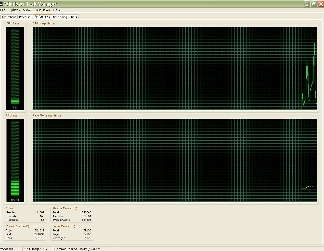
Task: Click the 'Totals' group label
Action: point(10,208)
